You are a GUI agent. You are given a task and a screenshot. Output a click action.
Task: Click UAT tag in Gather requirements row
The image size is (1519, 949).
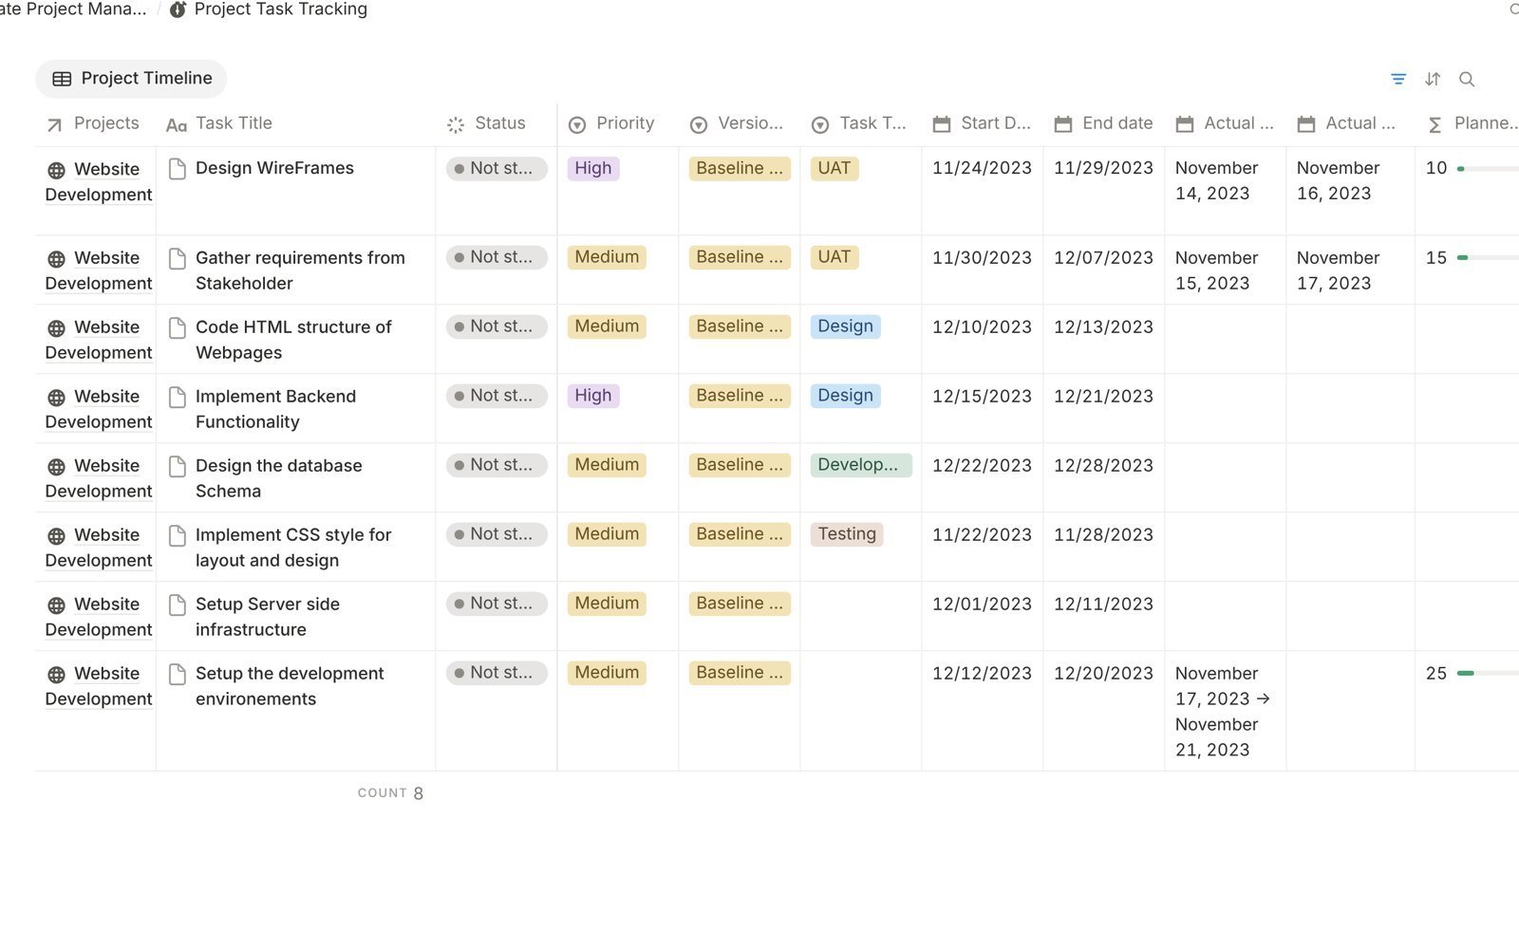pos(835,257)
